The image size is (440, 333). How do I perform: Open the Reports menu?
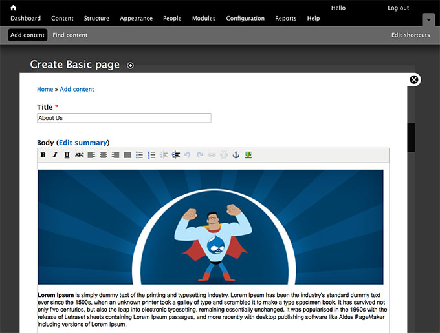point(285,19)
